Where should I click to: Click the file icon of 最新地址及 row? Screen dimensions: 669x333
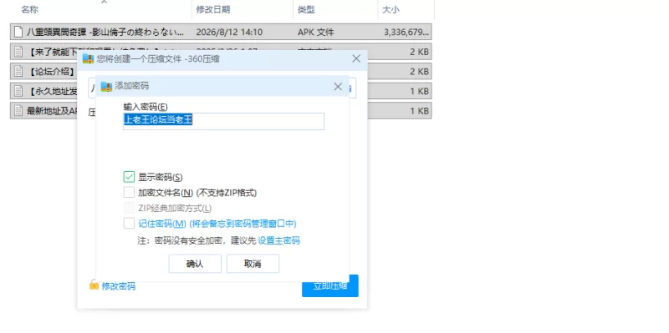click(18, 111)
